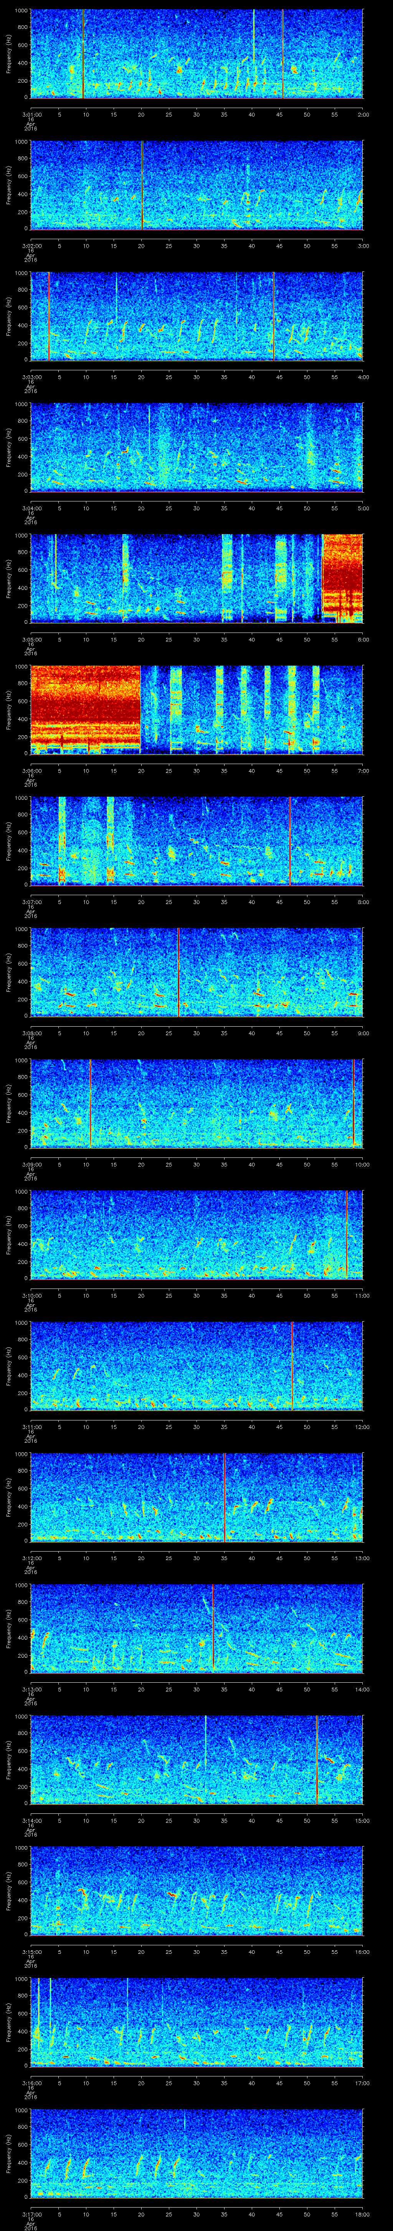Click the 3:02:00 start time label

point(31,246)
